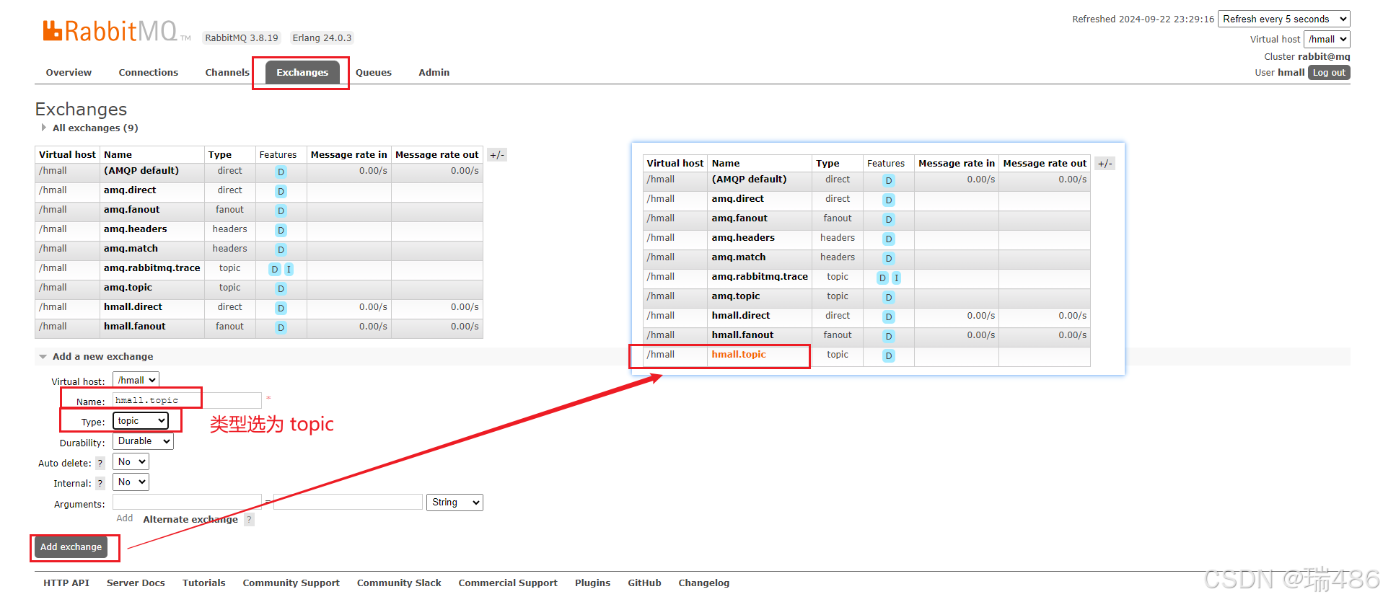Click the D feature badge for hmall.fanout
Viewport: 1383px width, 602px height.
tap(281, 328)
